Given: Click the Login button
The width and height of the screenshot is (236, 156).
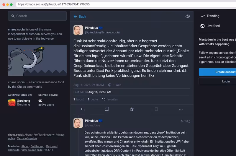Looking at the screenshot, I should tap(217, 81).
